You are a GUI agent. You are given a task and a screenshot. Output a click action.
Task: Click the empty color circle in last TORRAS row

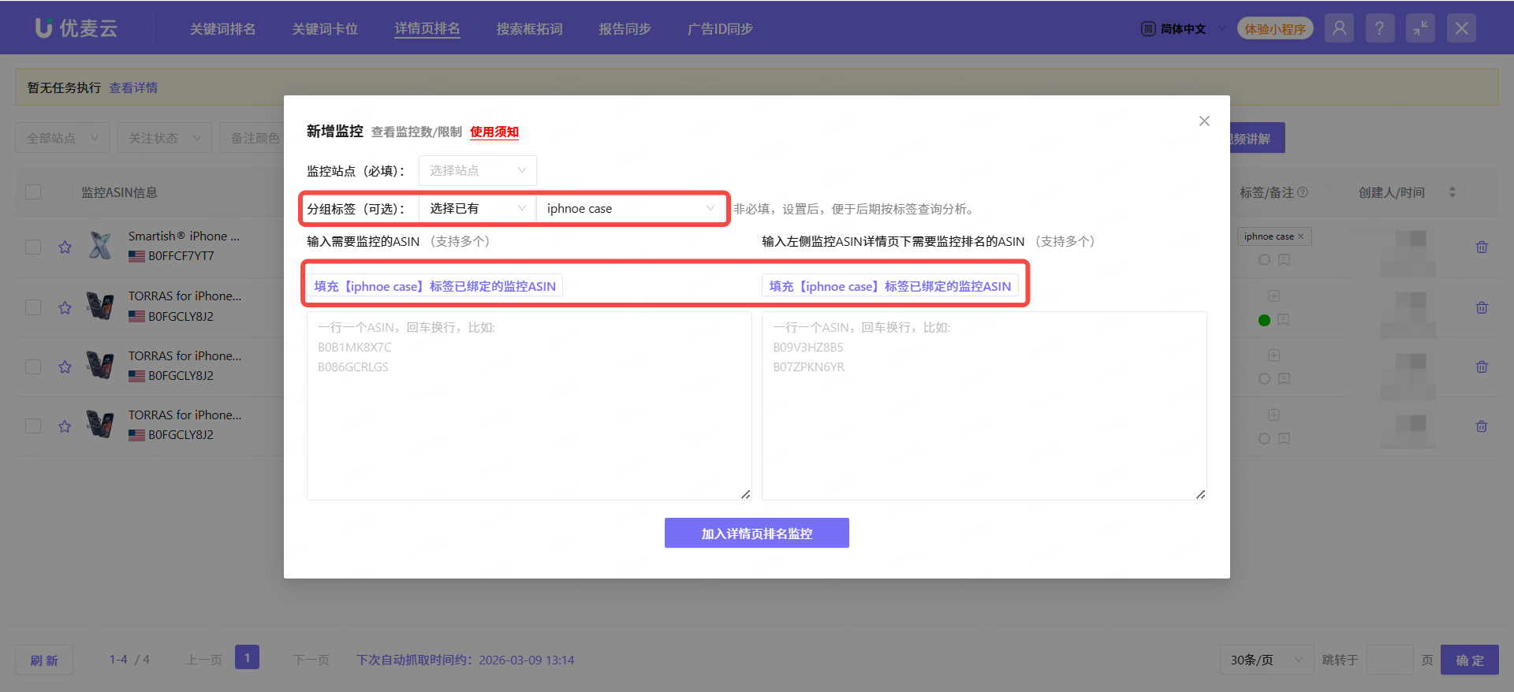pyautogui.click(x=1265, y=439)
